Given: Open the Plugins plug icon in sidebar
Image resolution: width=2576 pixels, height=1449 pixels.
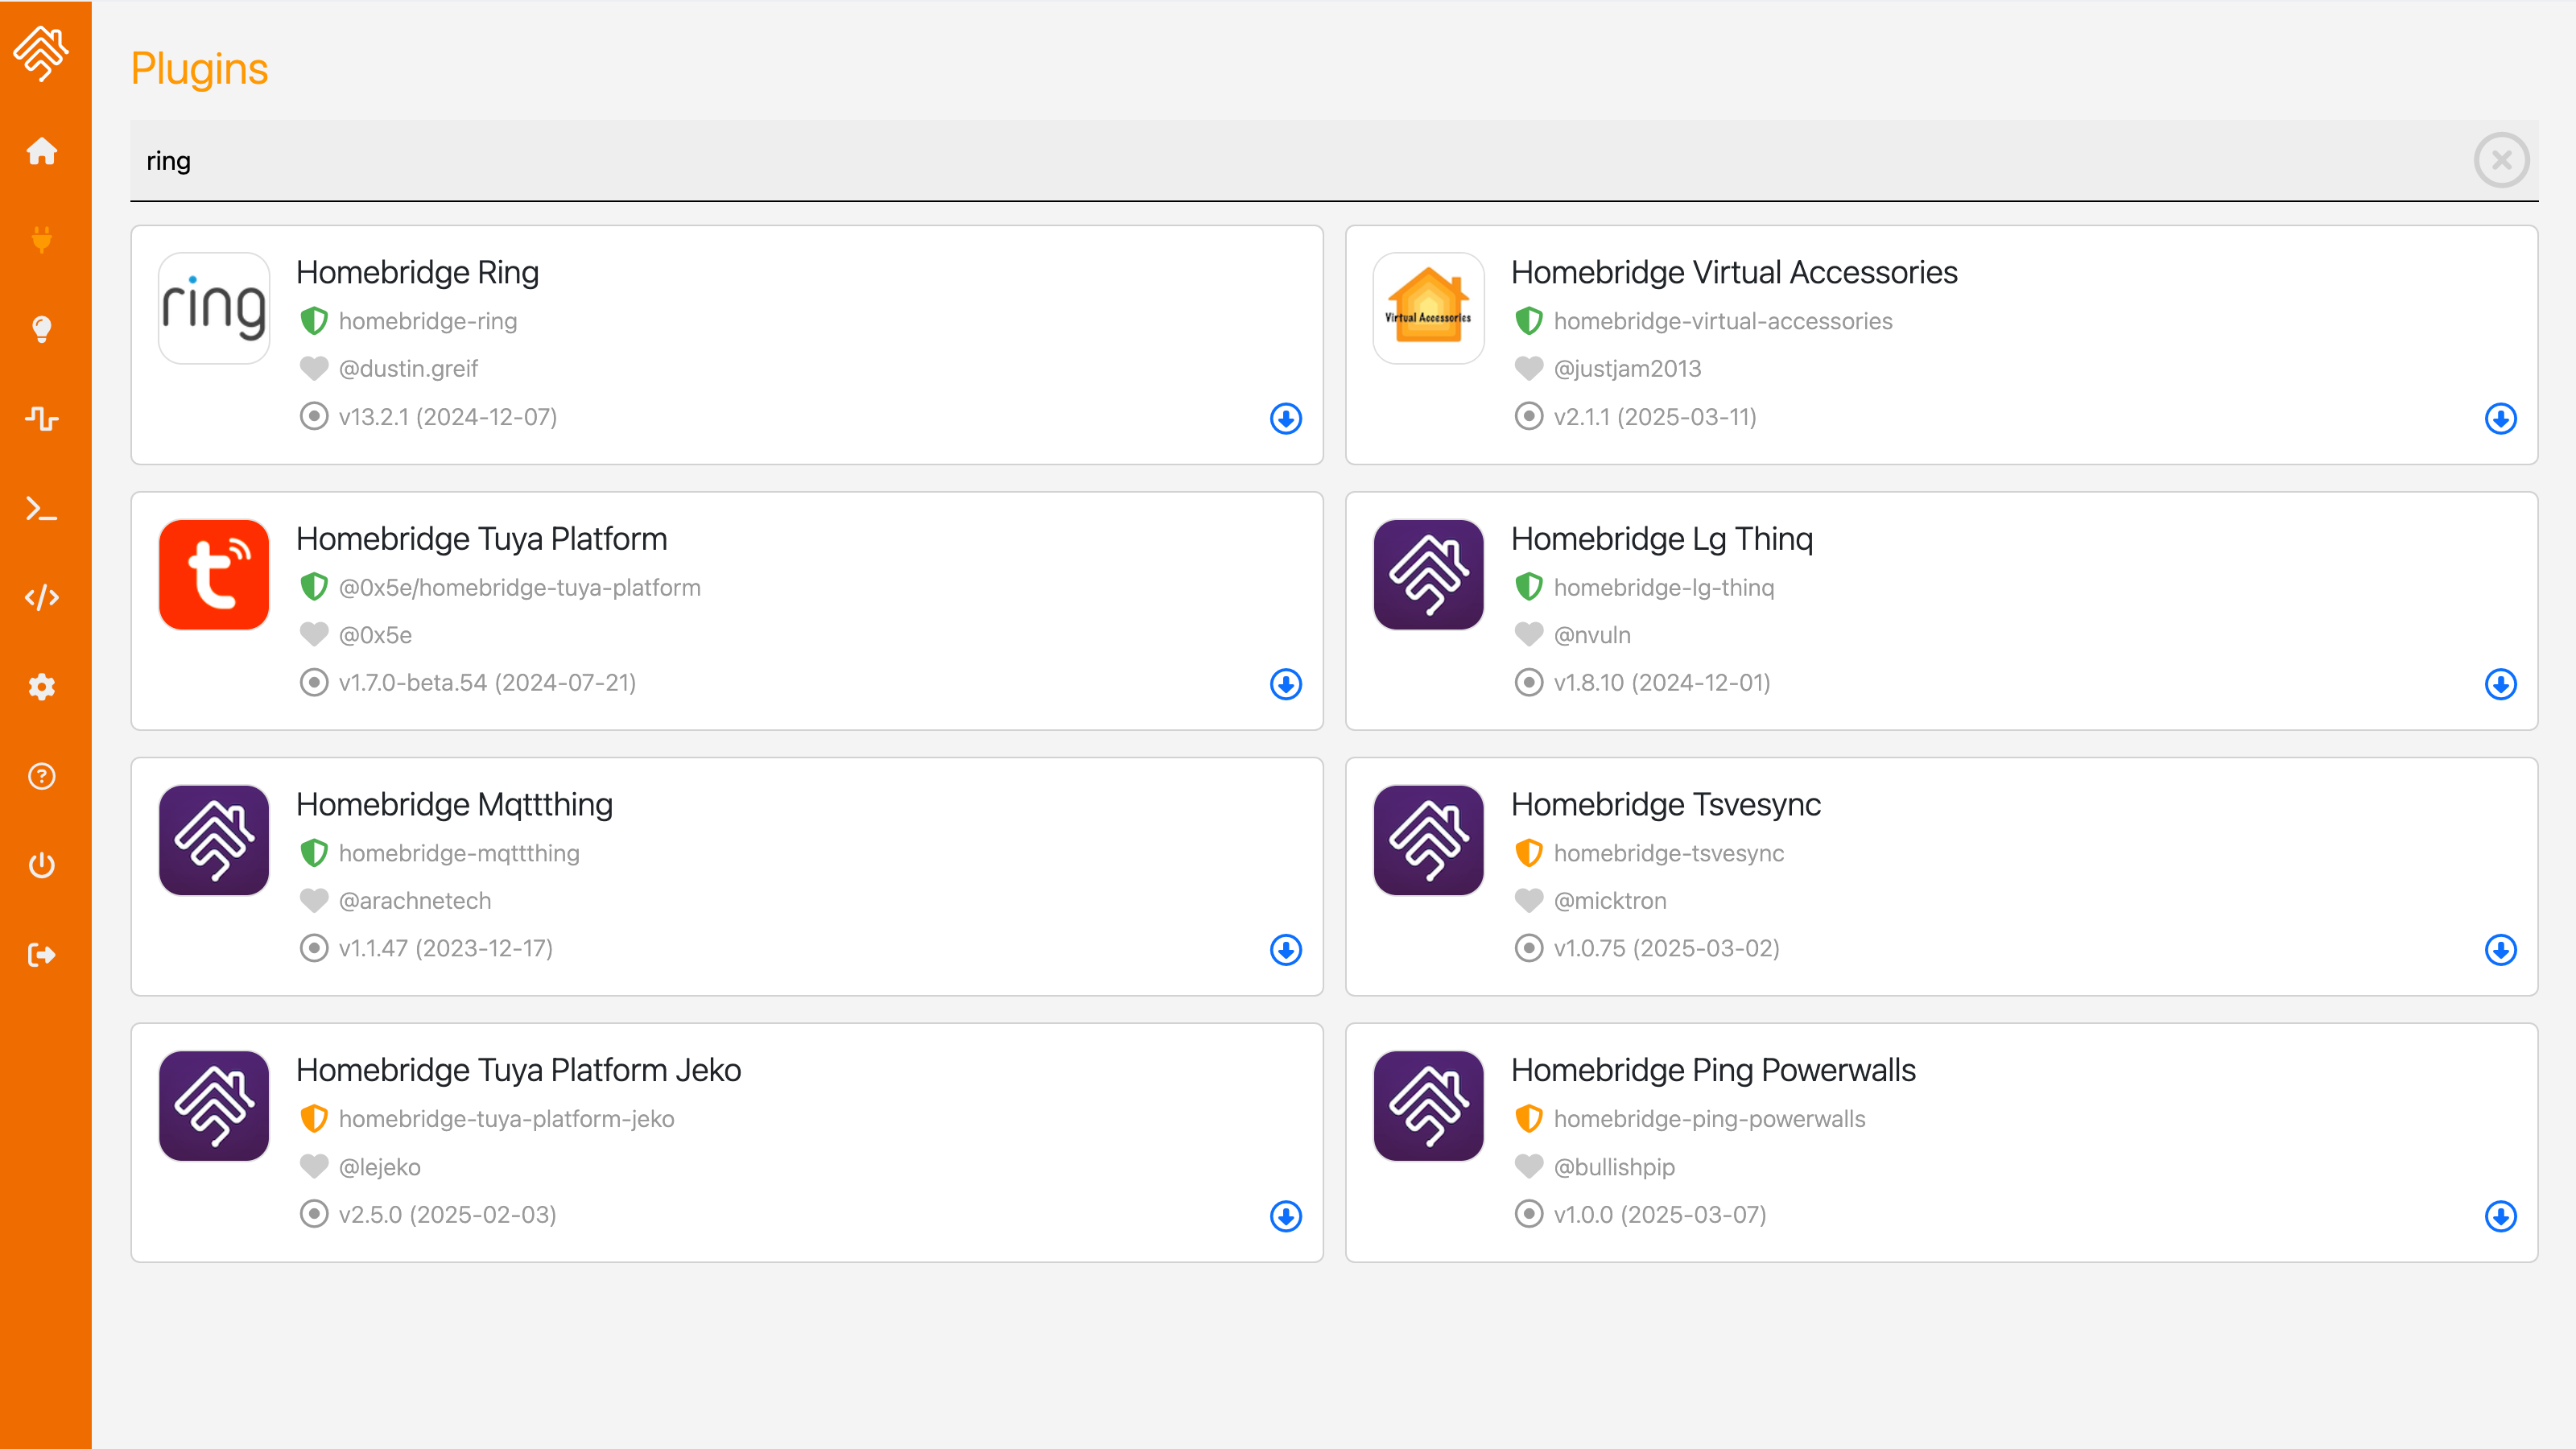Looking at the screenshot, I should [41, 240].
